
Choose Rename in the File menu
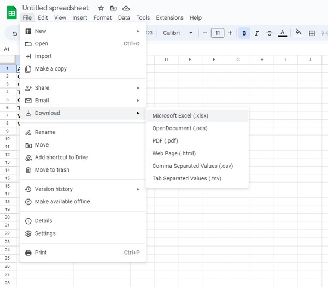[83, 132]
